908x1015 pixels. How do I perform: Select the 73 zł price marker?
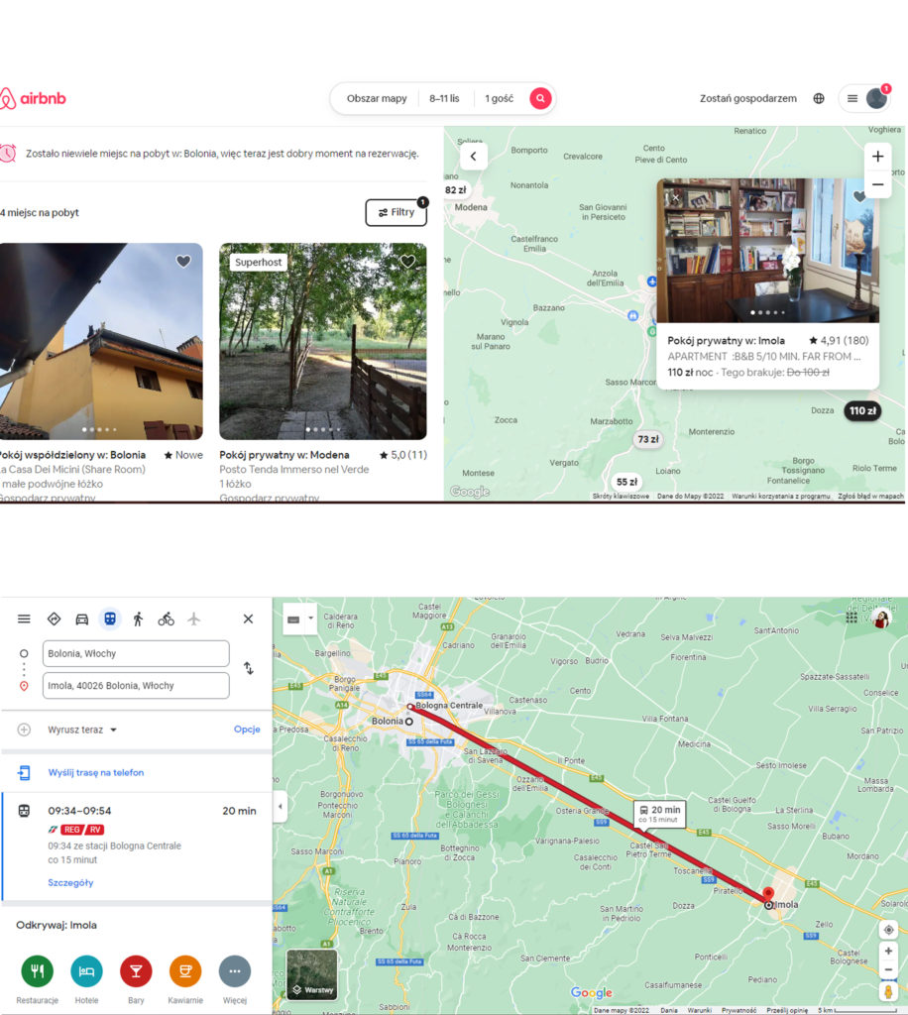click(x=648, y=439)
